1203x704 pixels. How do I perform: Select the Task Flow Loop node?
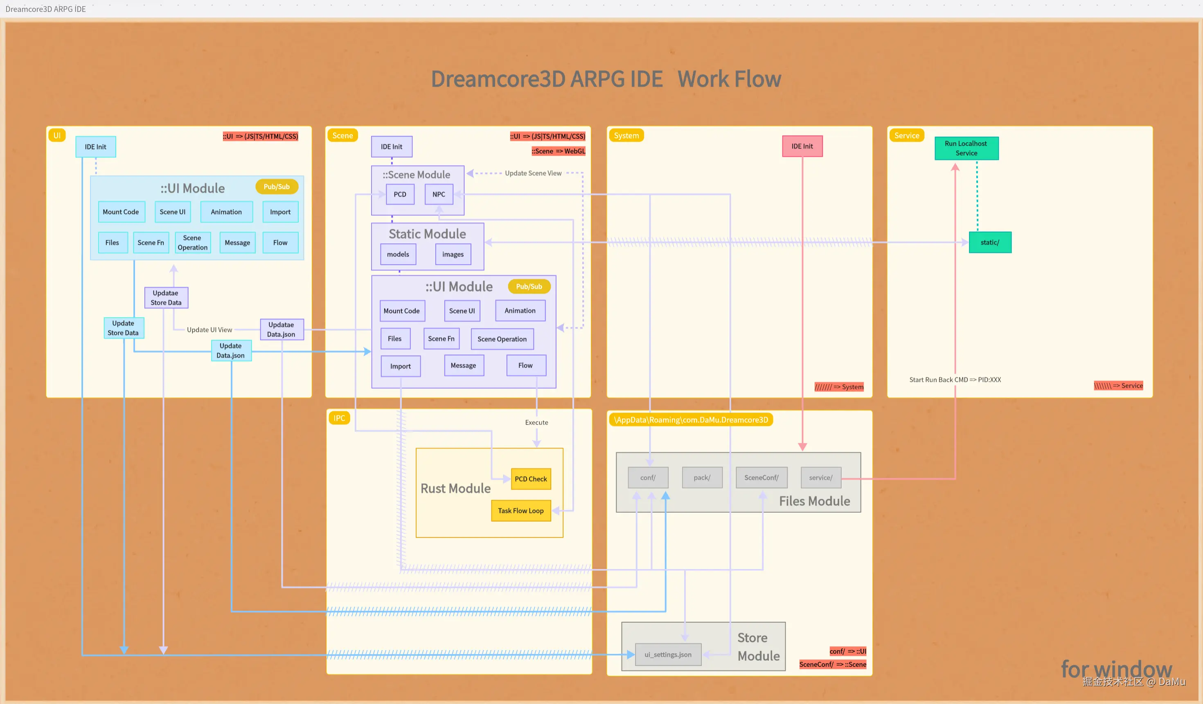pos(520,510)
